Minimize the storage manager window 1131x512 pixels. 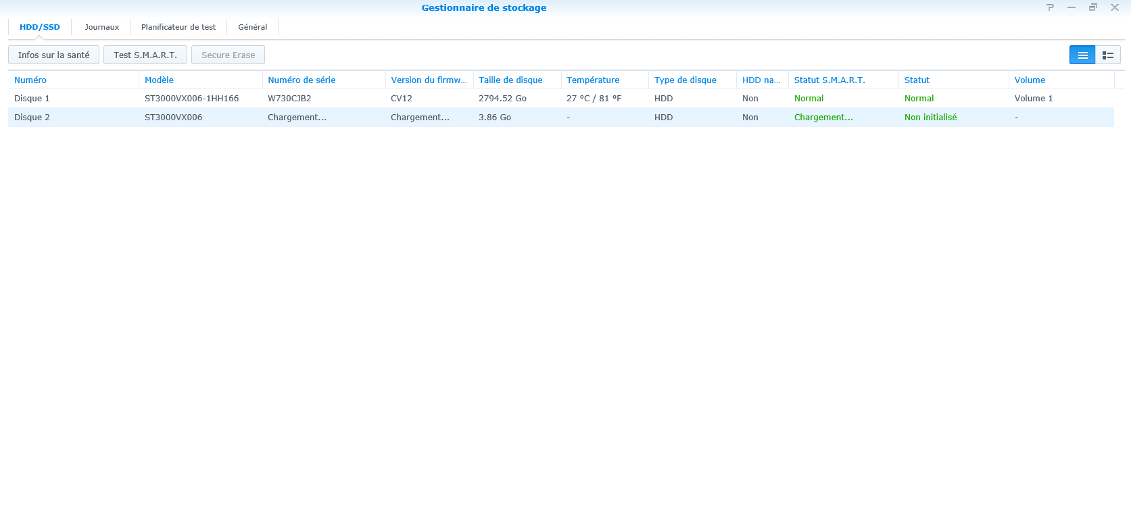(1072, 7)
